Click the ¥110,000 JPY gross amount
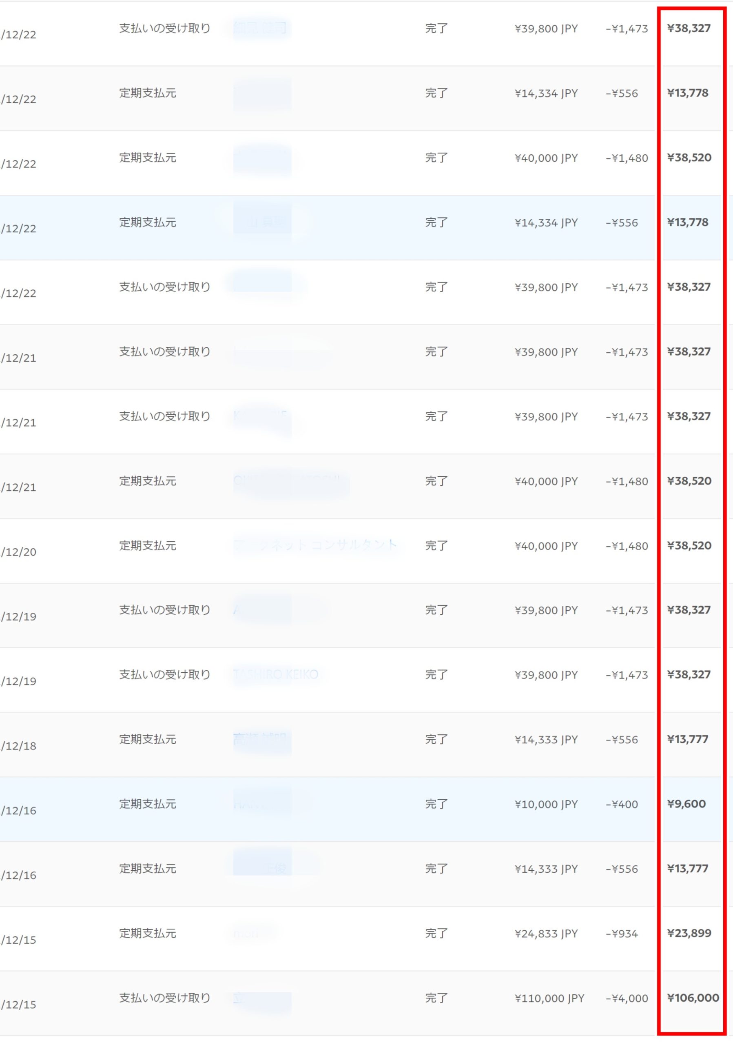 point(549,998)
